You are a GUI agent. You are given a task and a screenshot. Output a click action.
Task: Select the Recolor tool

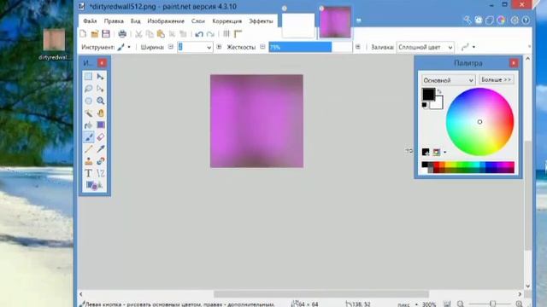pyautogui.click(x=101, y=161)
